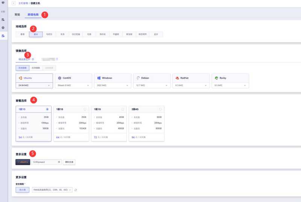This screenshot has height=202, width=301.
Task: Switch to the 常规 tab
Action: 17,15
